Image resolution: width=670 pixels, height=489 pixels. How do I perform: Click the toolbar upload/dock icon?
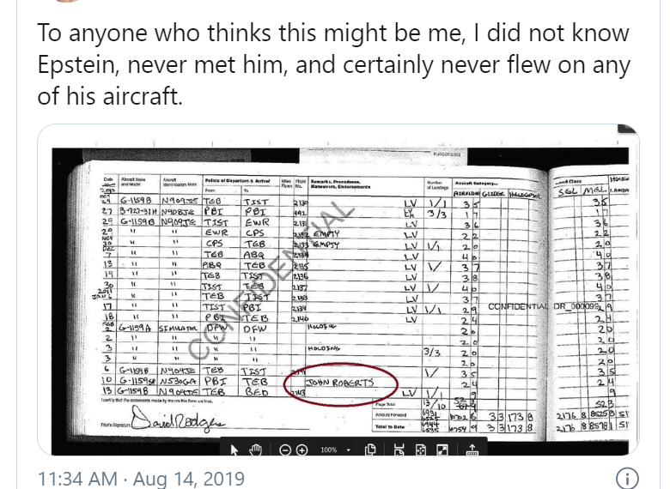click(472, 450)
